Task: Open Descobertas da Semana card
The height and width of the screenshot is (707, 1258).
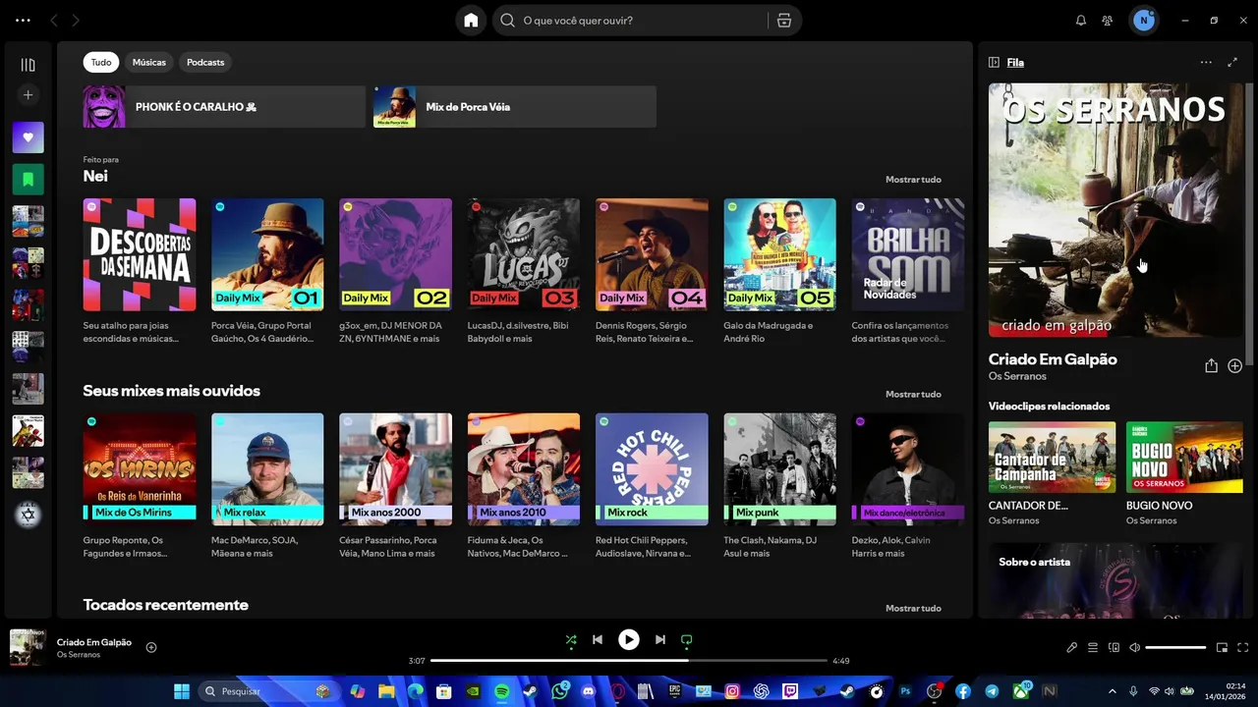Action: 140,271
